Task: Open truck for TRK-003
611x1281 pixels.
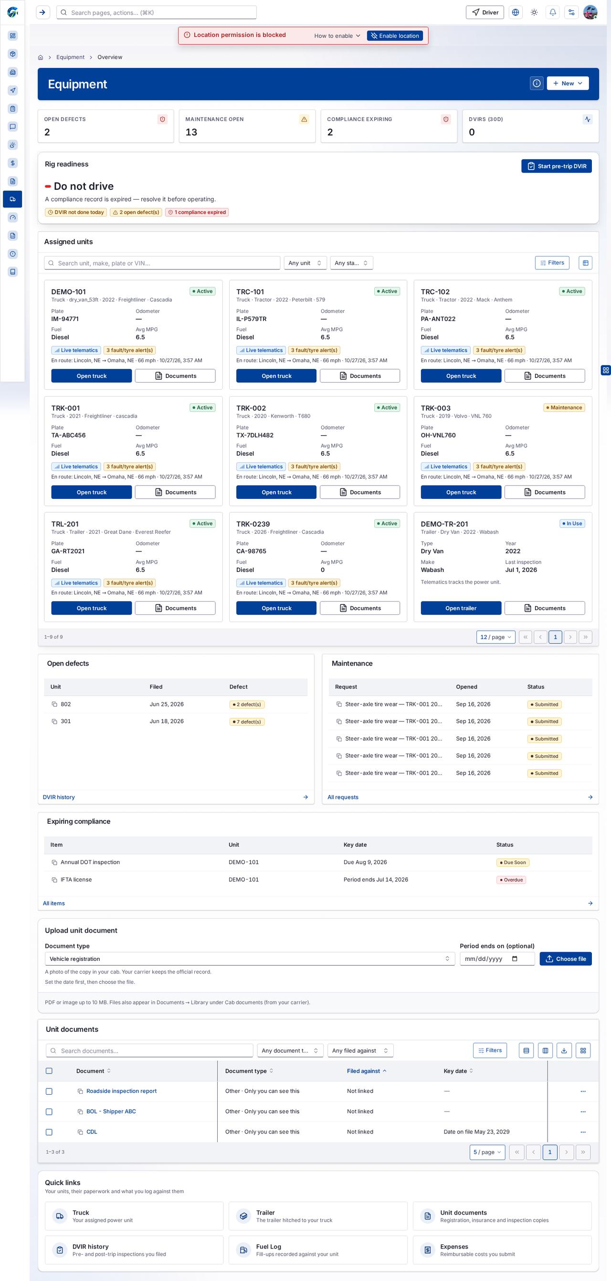Action: pos(461,492)
